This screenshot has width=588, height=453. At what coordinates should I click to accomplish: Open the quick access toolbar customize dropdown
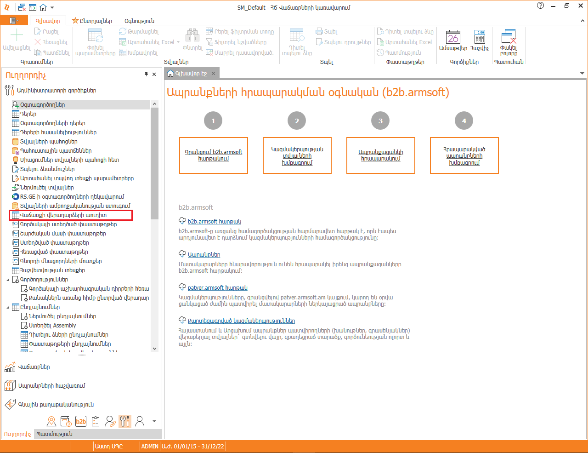[52, 7]
